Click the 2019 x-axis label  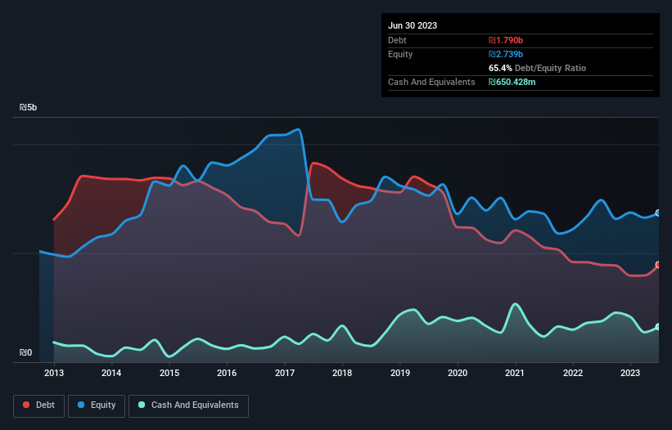[400, 373]
